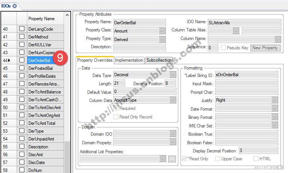
Task: Select the DerUnpaidAmt property row
Action: click(45, 139)
